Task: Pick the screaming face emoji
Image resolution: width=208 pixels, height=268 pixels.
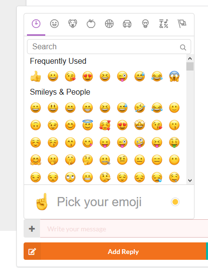Action: pyautogui.click(x=174, y=76)
